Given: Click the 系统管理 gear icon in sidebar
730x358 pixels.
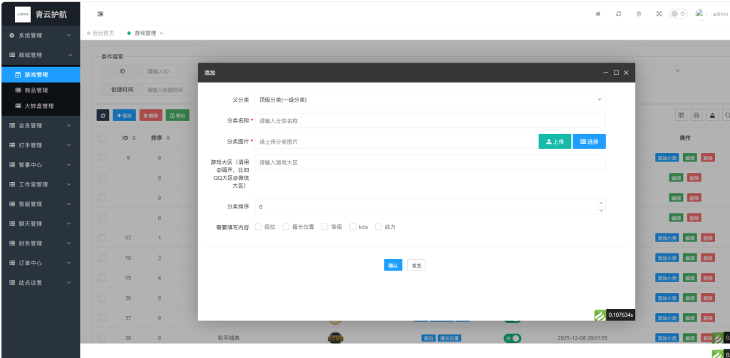Looking at the screenshot, I should [x=12, y=36].
